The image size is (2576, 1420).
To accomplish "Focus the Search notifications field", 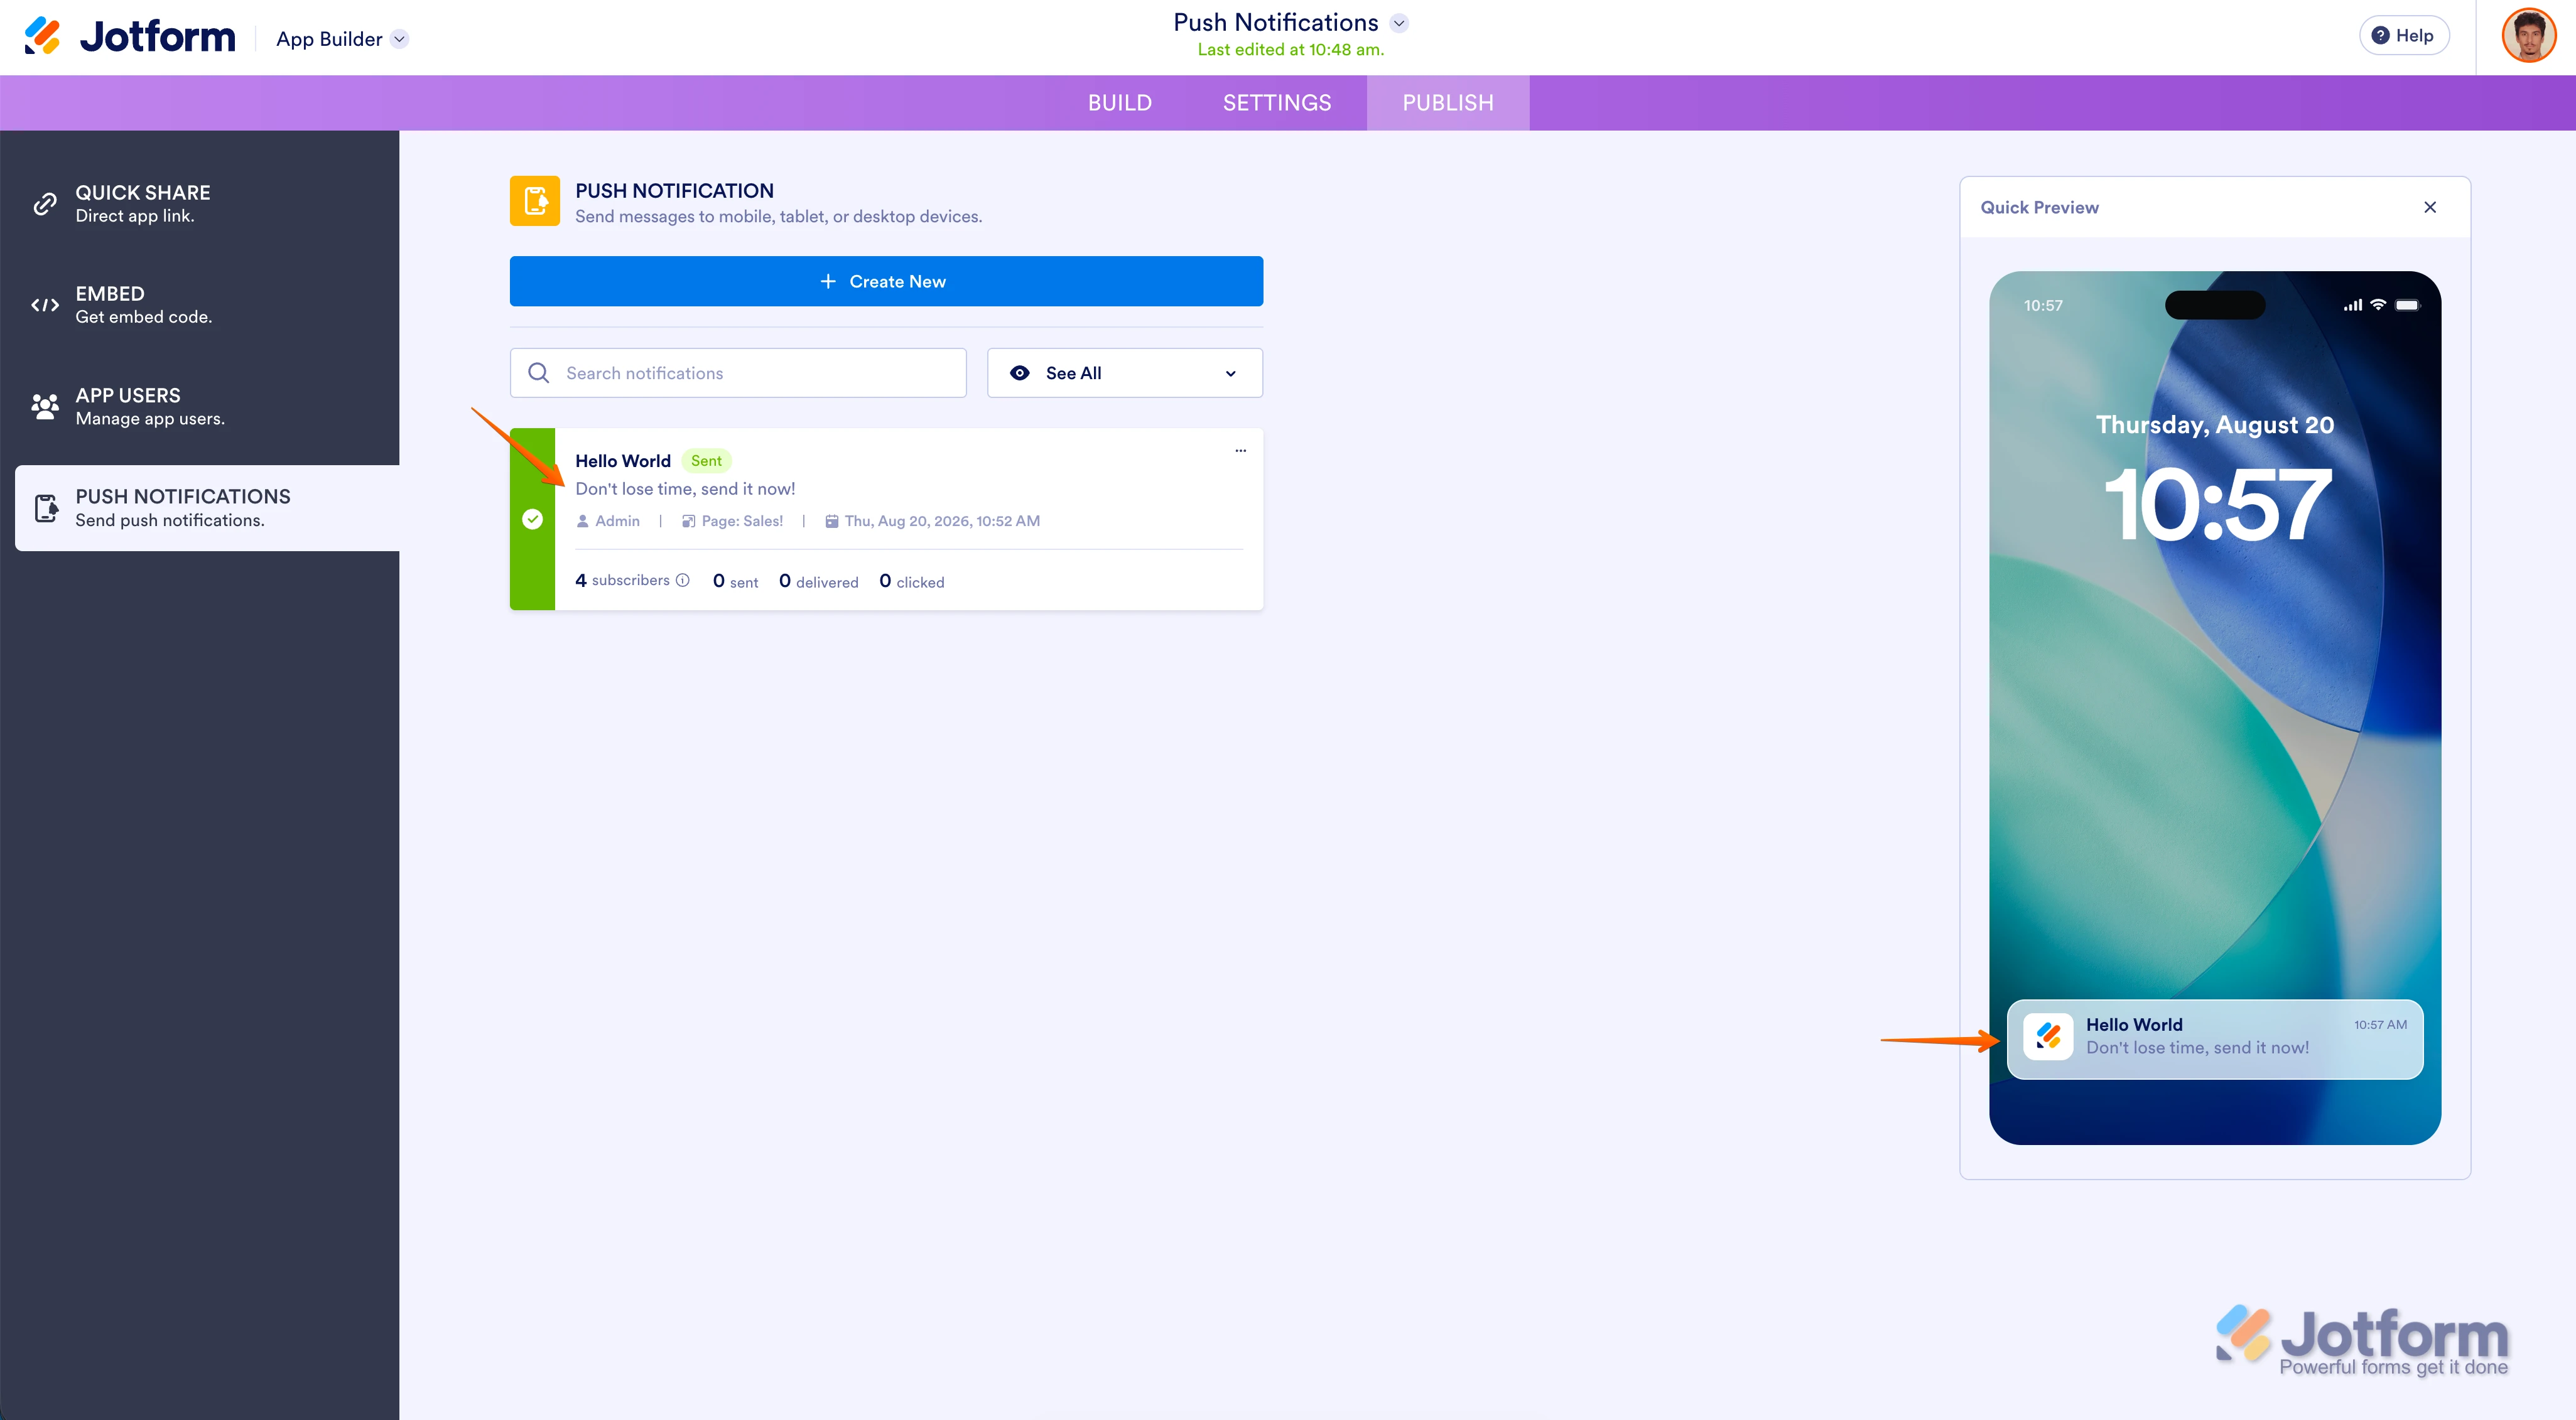I will click(738, 373).
